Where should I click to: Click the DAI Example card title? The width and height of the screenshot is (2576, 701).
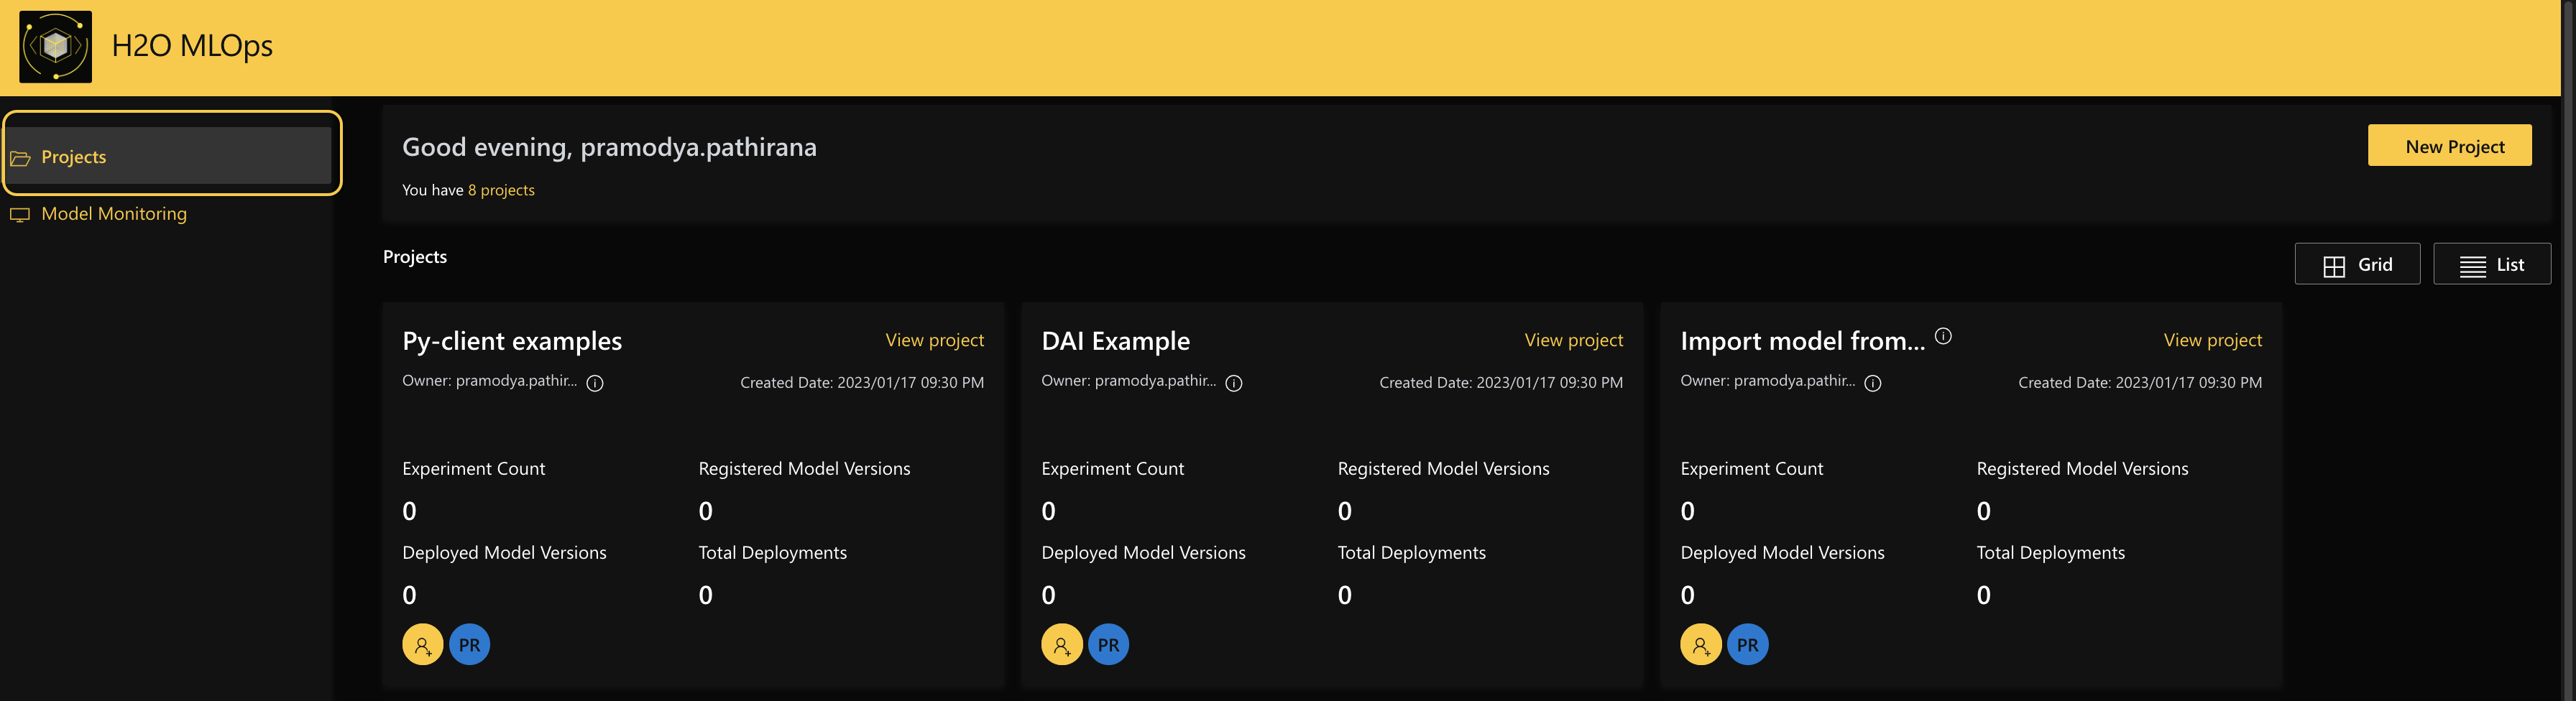pos(1115,341)
